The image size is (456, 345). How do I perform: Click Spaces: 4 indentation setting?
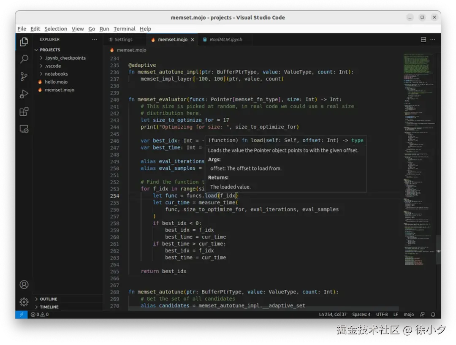[361, 315]
